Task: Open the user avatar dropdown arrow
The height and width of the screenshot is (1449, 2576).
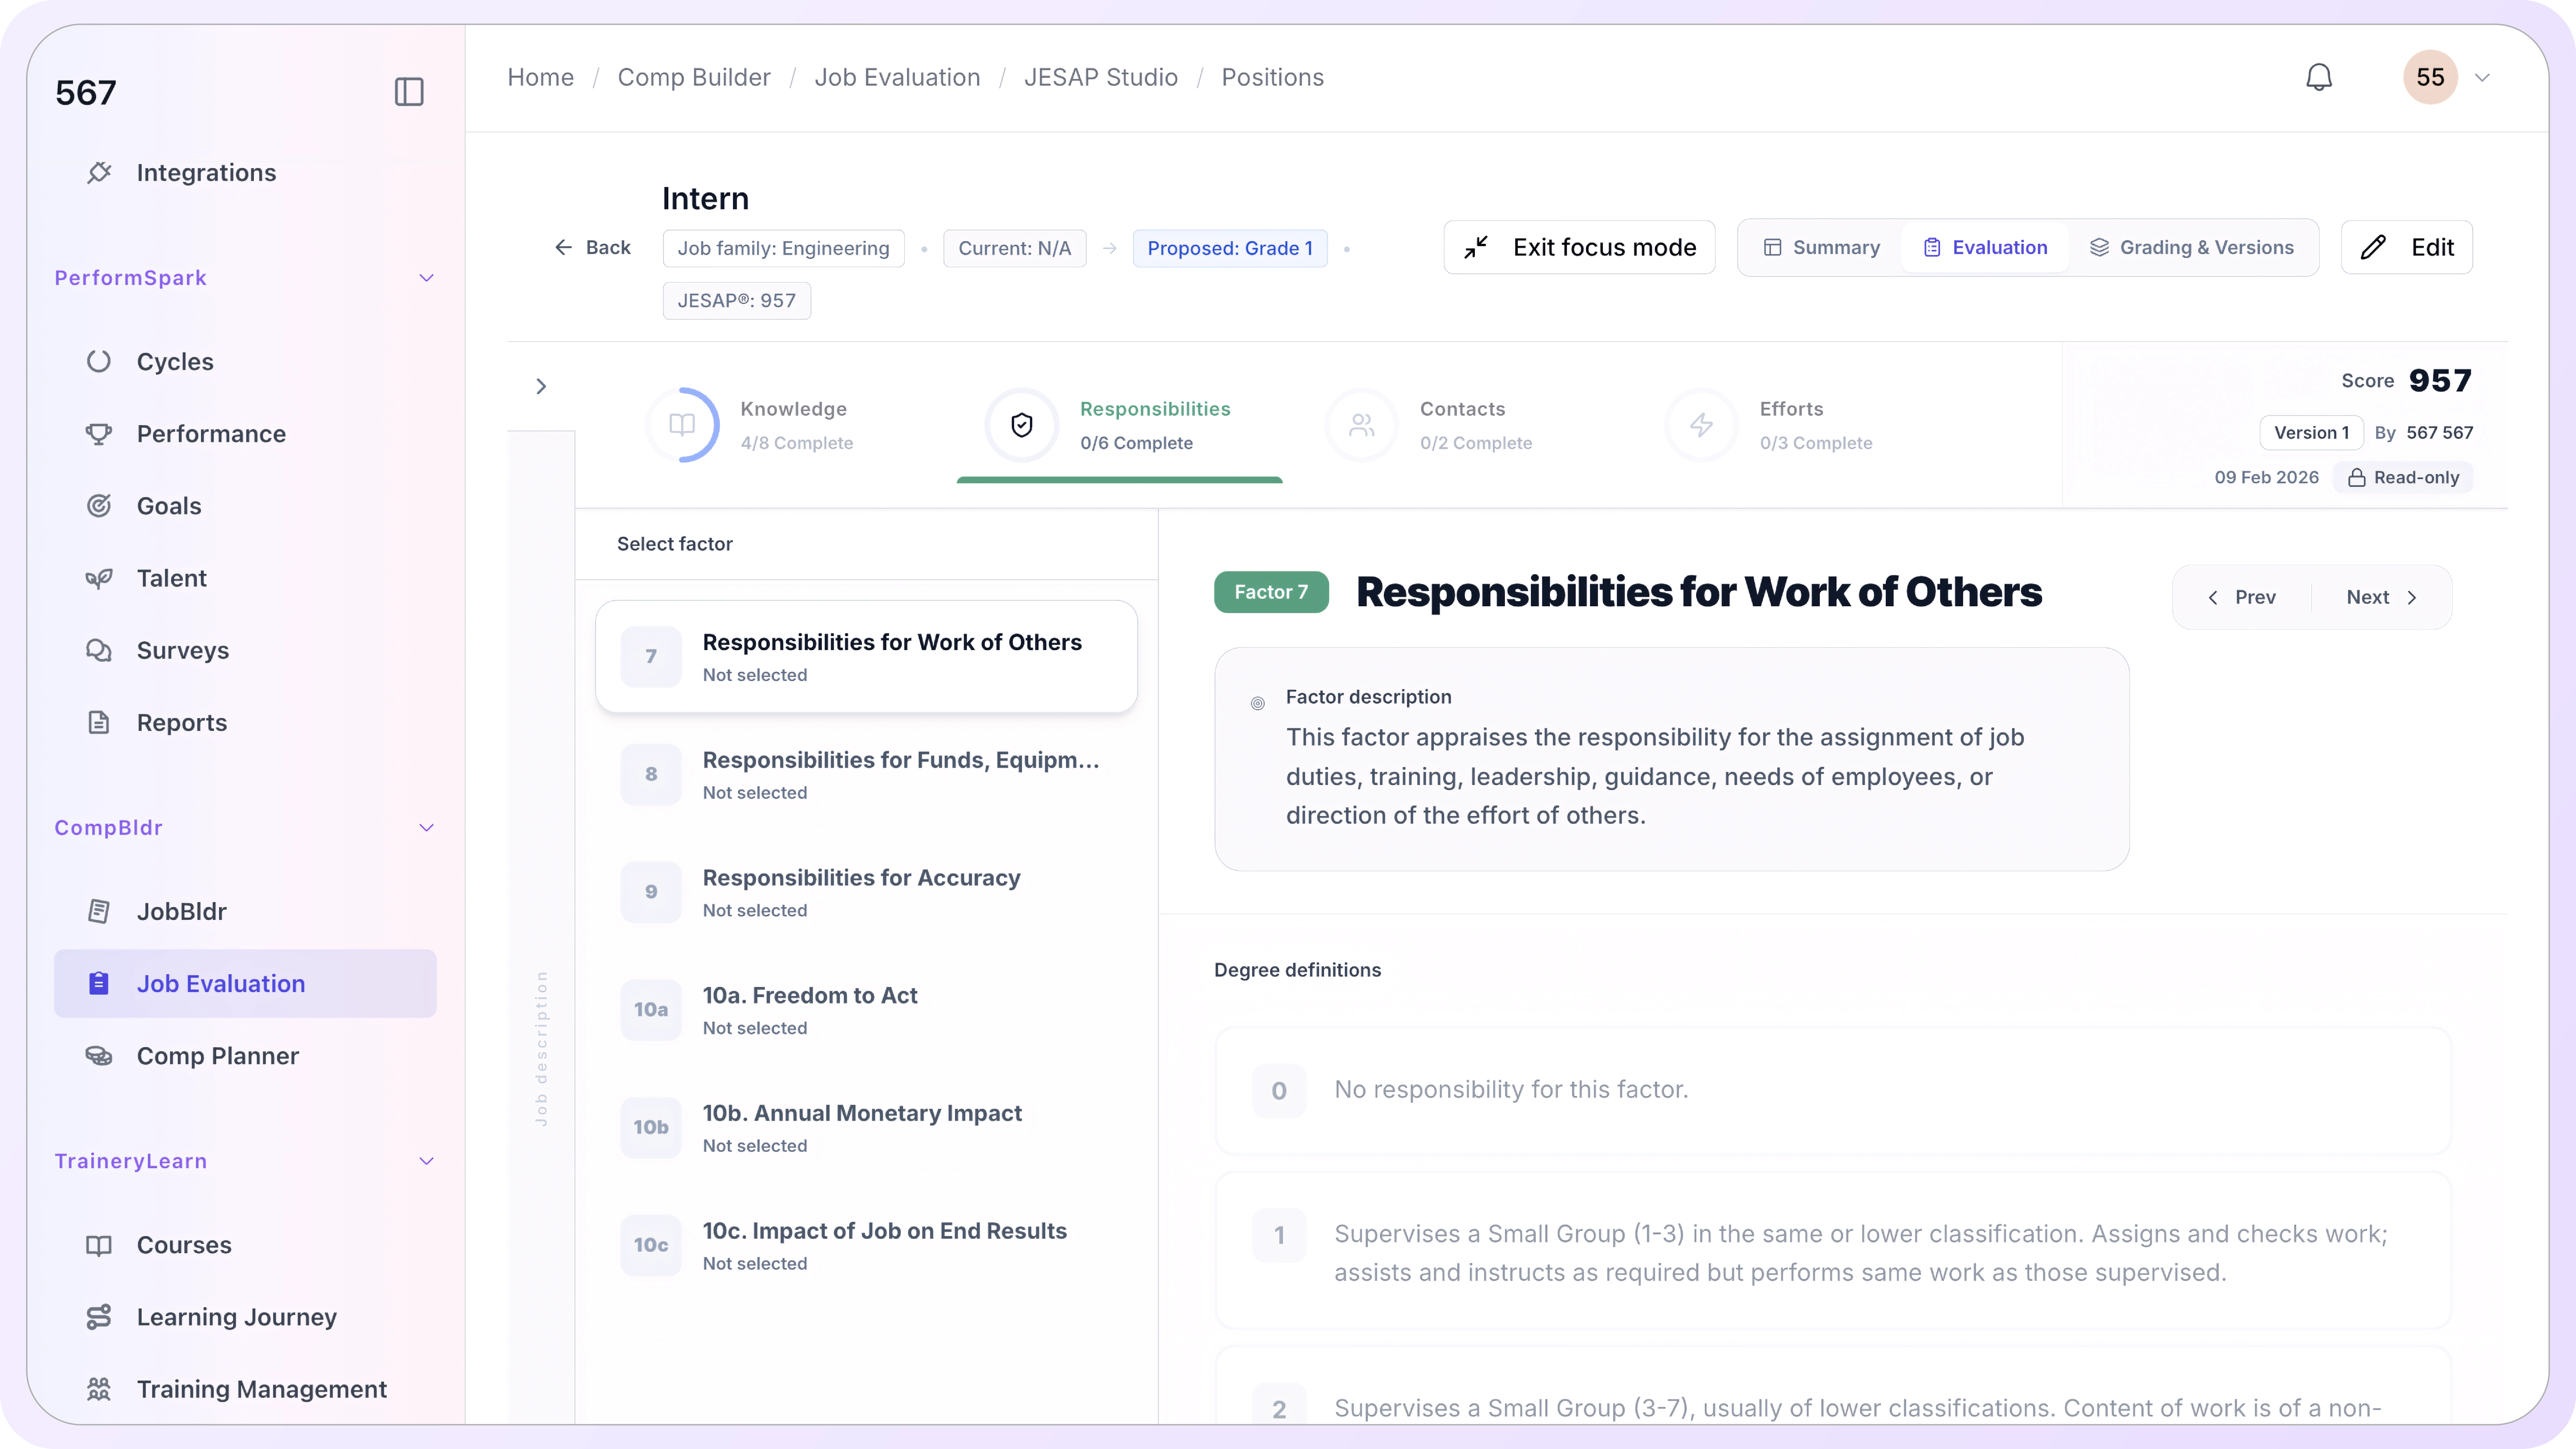Action: [x=2482, y=77]
